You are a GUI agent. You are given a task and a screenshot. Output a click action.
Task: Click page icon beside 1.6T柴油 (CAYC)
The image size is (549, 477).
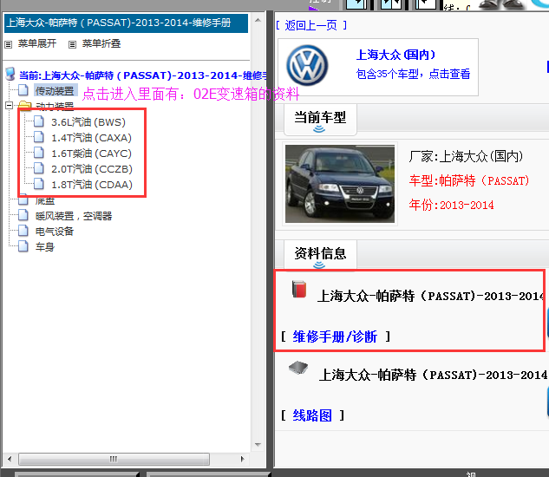click(x=38, y=153)
